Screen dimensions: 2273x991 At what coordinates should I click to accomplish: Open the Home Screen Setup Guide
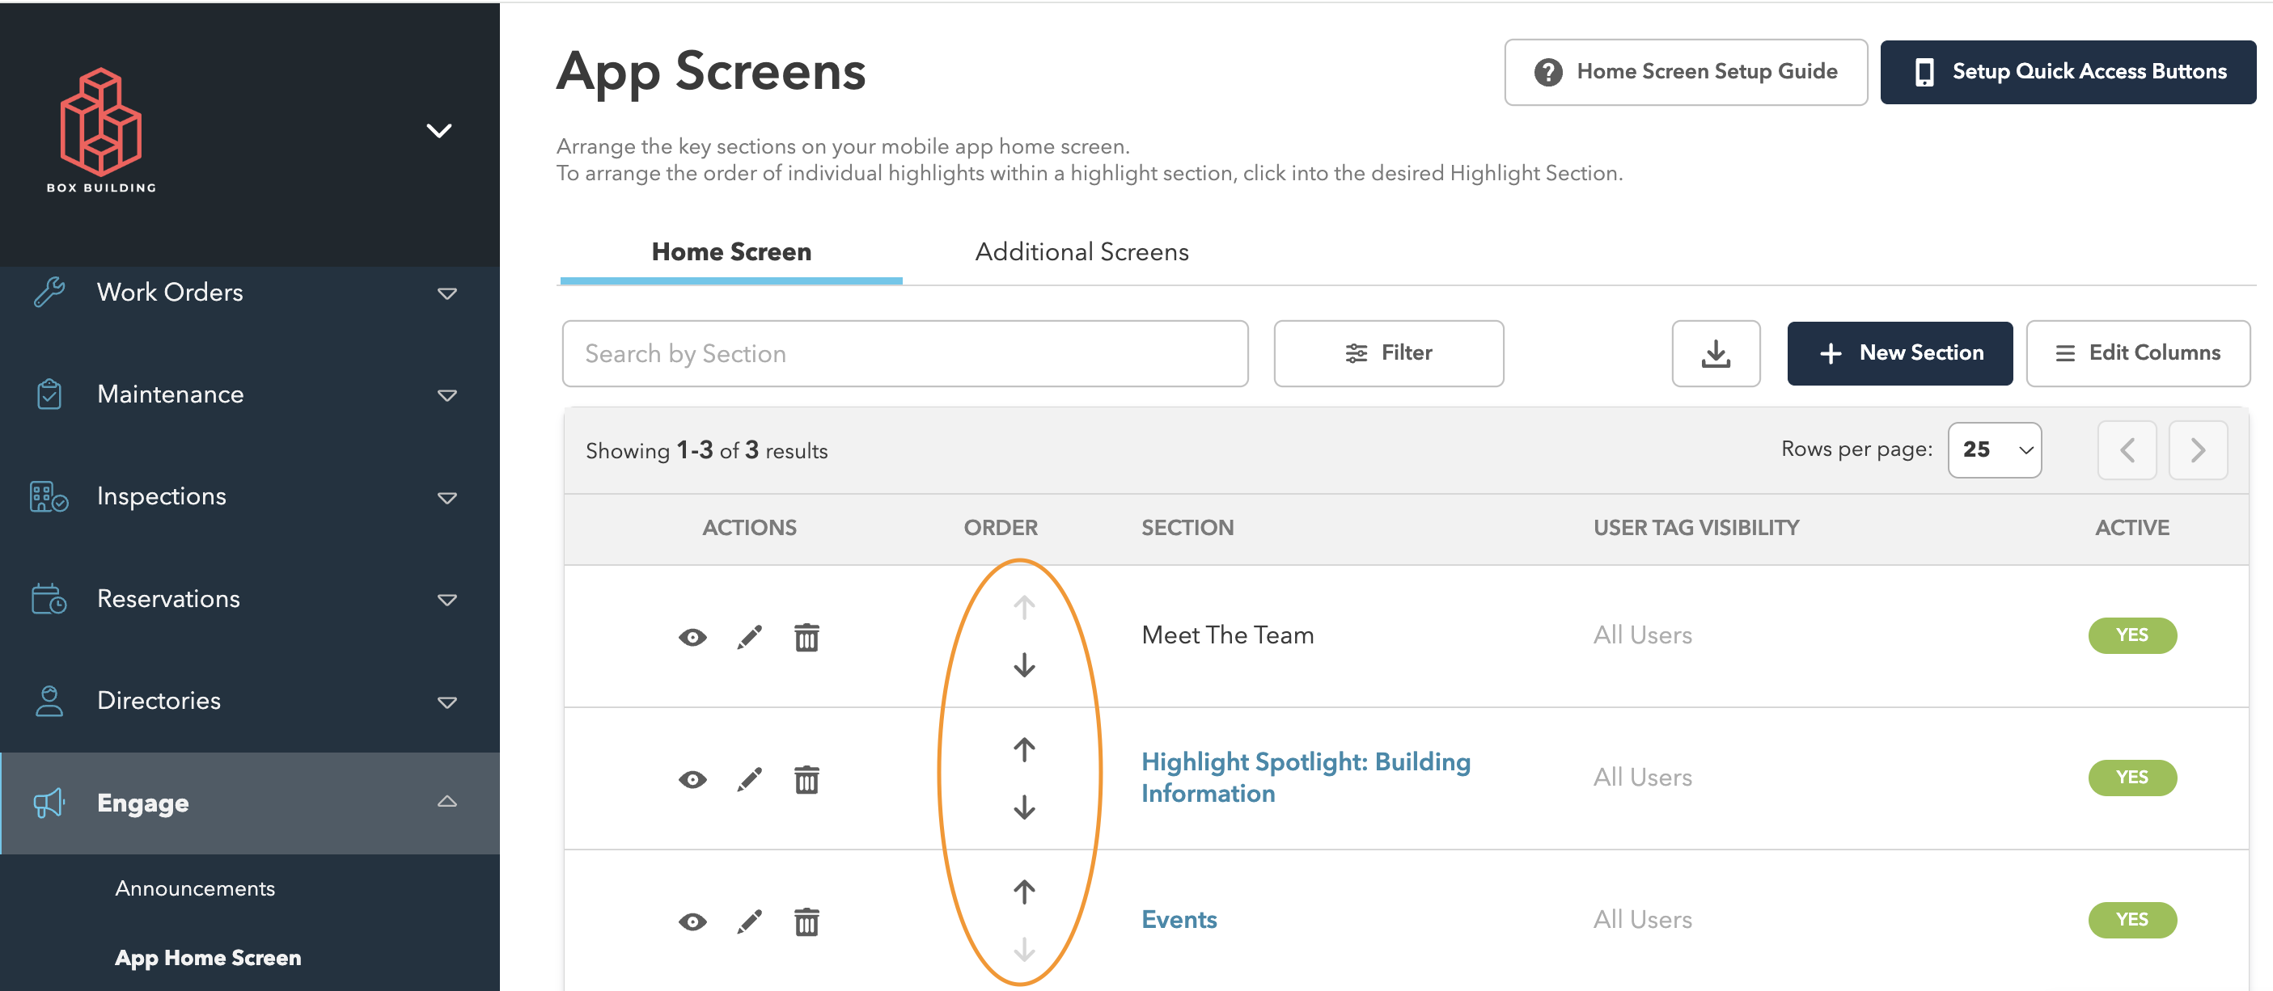[x=1686, y=71]
